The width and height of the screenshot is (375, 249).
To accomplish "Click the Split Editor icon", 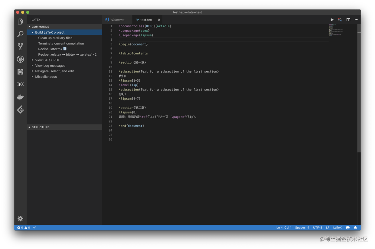I will [x=348, y=19].
